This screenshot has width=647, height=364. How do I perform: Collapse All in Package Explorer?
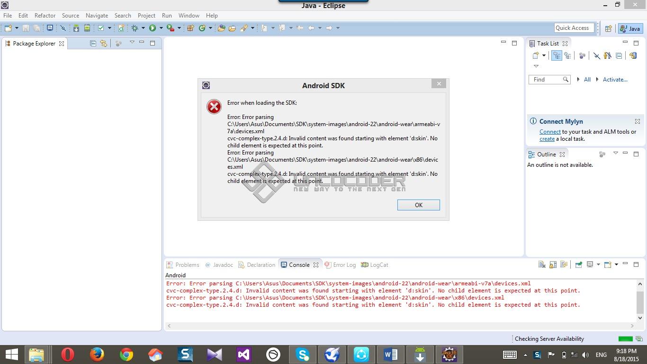click(x=93, y=43)
